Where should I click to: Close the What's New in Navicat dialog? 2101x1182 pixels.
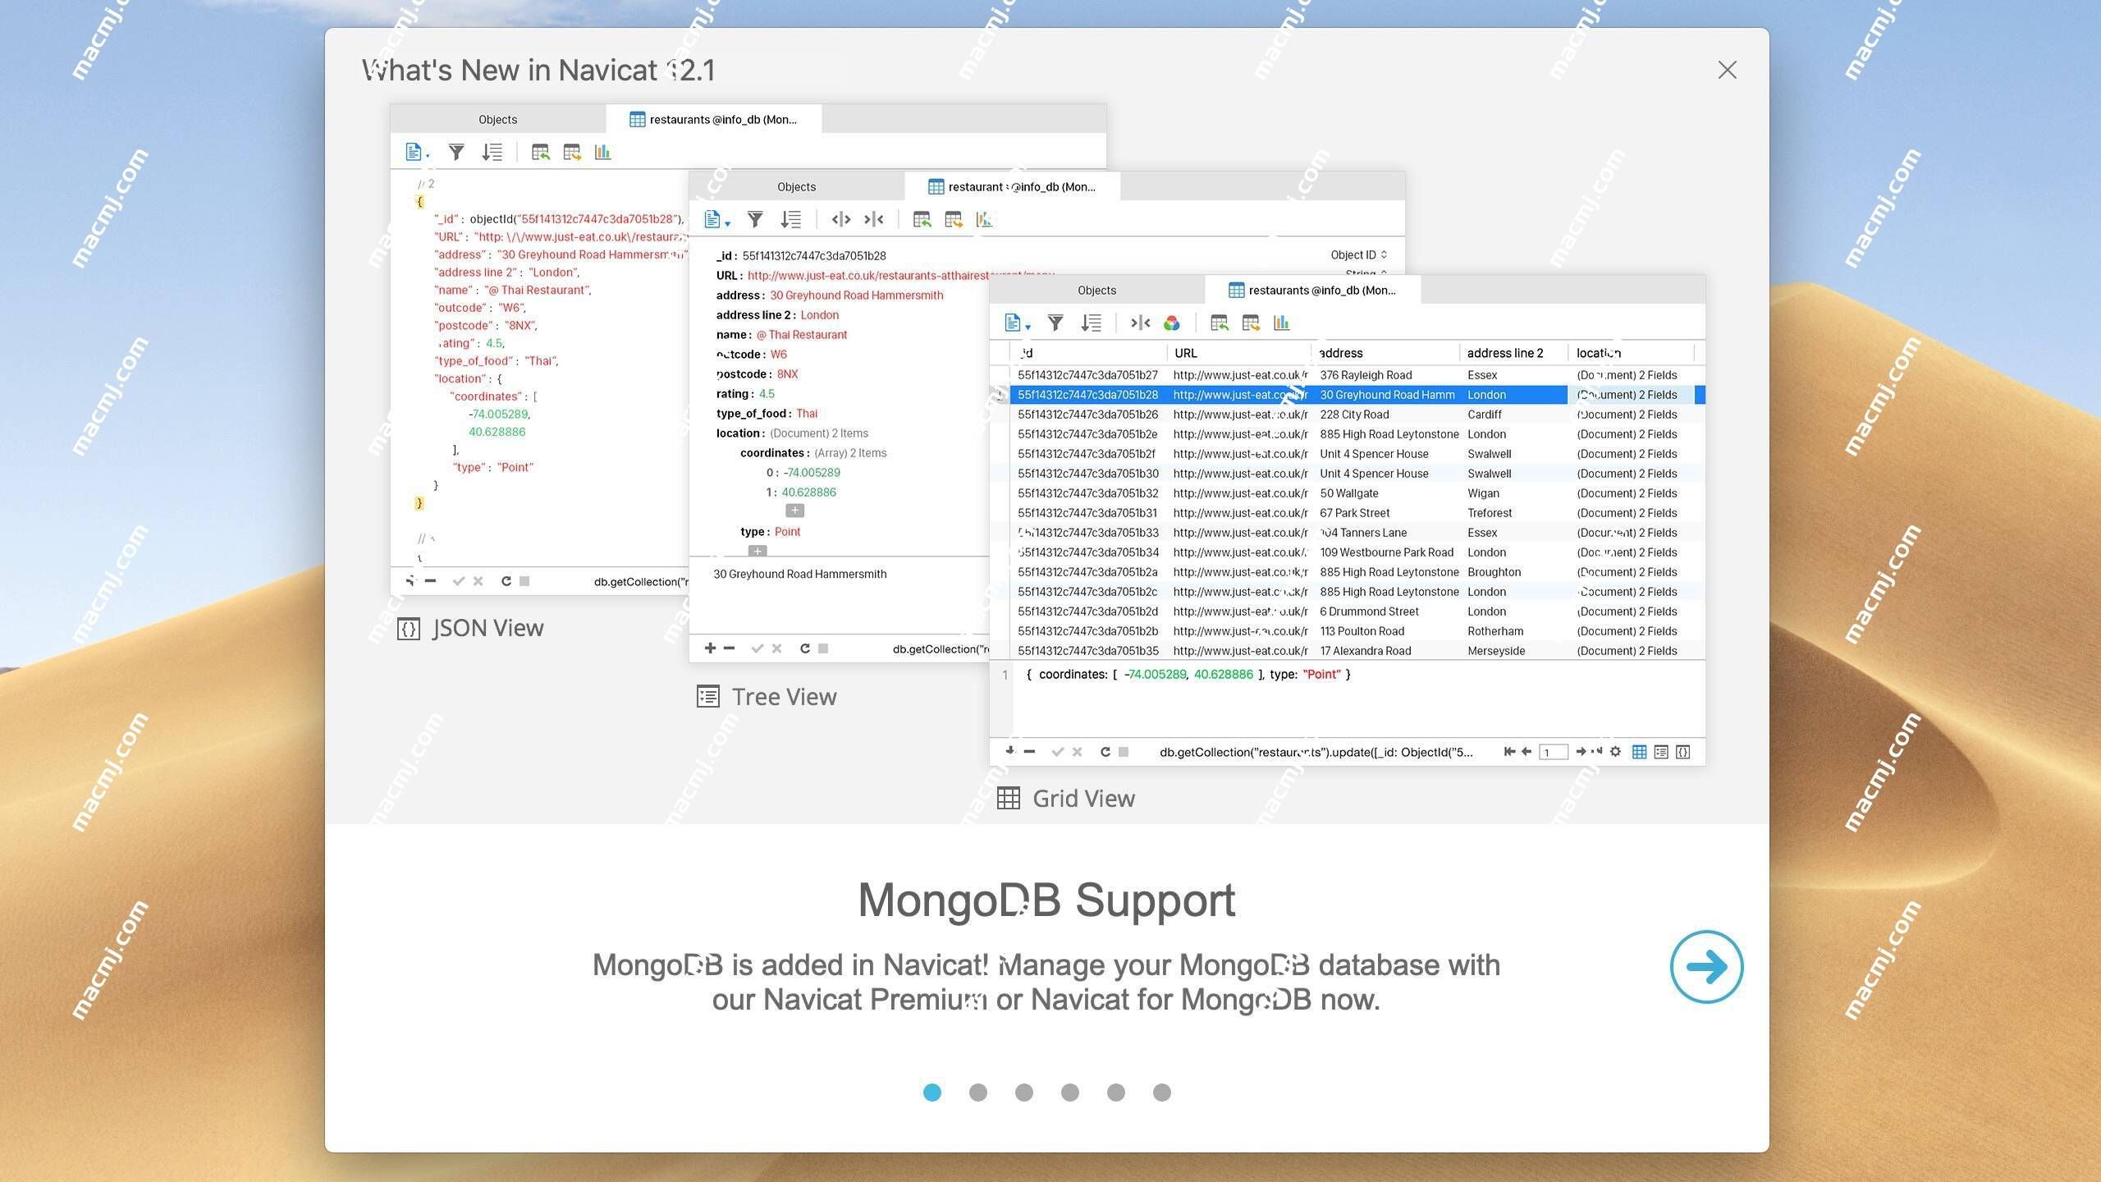pyautogui.click(x=1727, y=70)
